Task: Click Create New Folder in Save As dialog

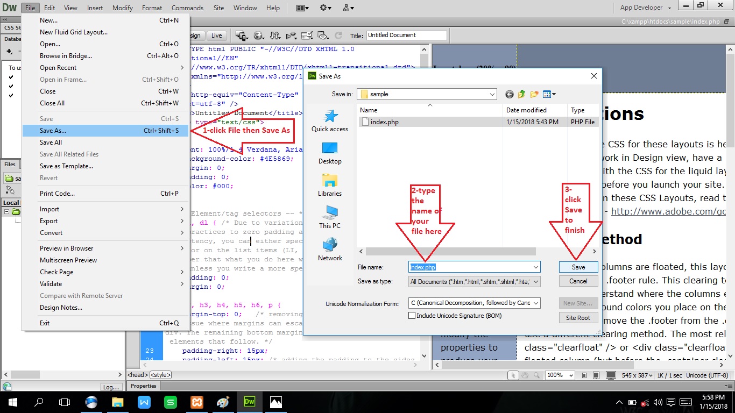Action: [x=534, y=94]
